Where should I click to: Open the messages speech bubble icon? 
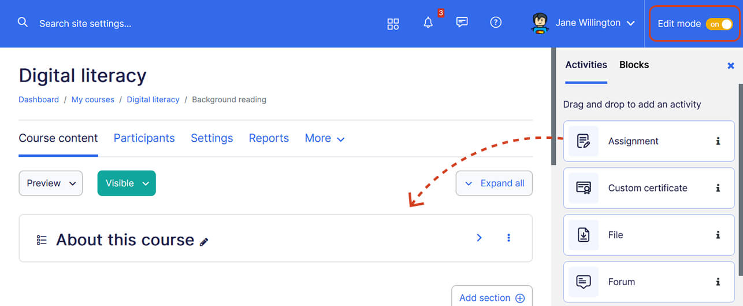pos(462,23)
